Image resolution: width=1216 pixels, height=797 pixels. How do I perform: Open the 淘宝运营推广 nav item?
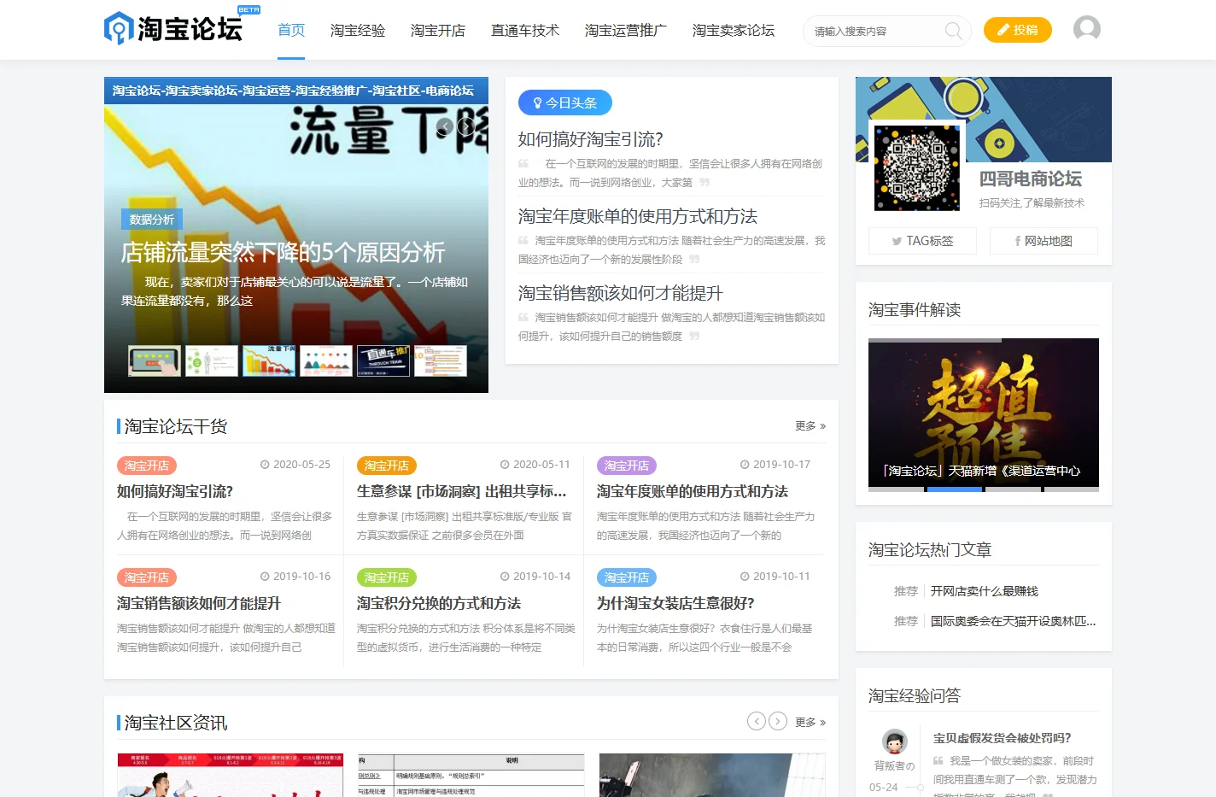(x=626, y=30)
